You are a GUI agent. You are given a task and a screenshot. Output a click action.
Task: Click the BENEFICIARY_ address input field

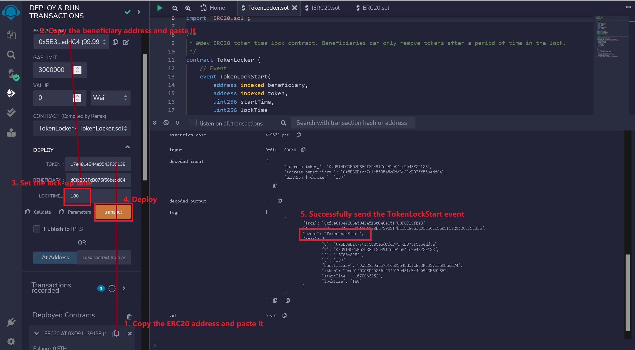coord(98,180)
